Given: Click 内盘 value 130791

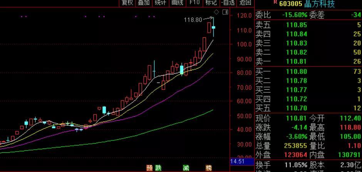Looking at the screenshot, I should click(350, 155).
